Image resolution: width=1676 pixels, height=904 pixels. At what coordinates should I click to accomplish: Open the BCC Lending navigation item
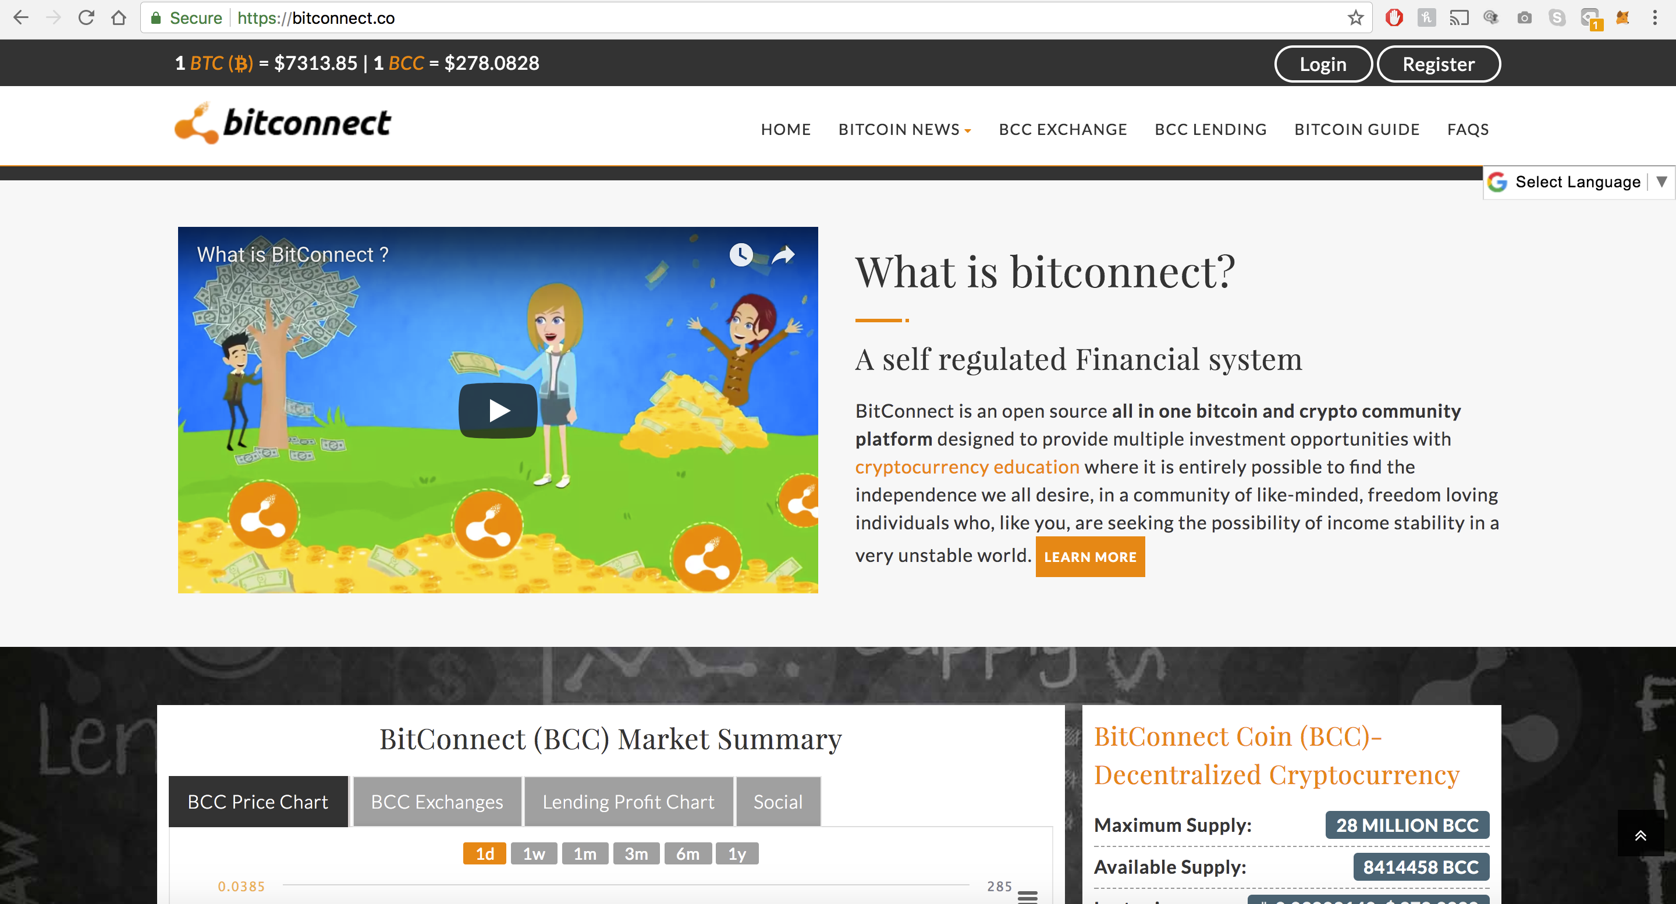1210,129
